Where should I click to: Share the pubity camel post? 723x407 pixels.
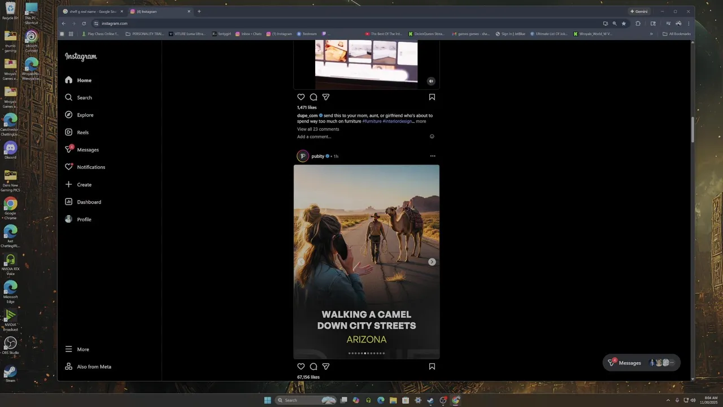(x=326, y=367)
